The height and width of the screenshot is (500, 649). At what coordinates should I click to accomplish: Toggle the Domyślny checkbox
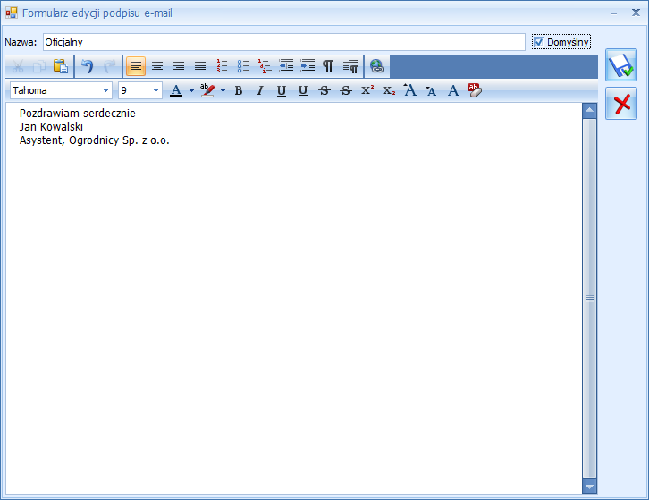(x=538, y=42)
